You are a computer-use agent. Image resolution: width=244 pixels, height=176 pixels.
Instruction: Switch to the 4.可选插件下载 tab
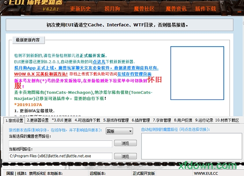(x=87, y=120)
